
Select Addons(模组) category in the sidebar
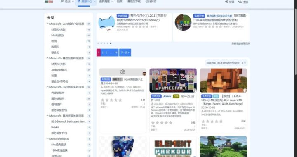point(59,70)
